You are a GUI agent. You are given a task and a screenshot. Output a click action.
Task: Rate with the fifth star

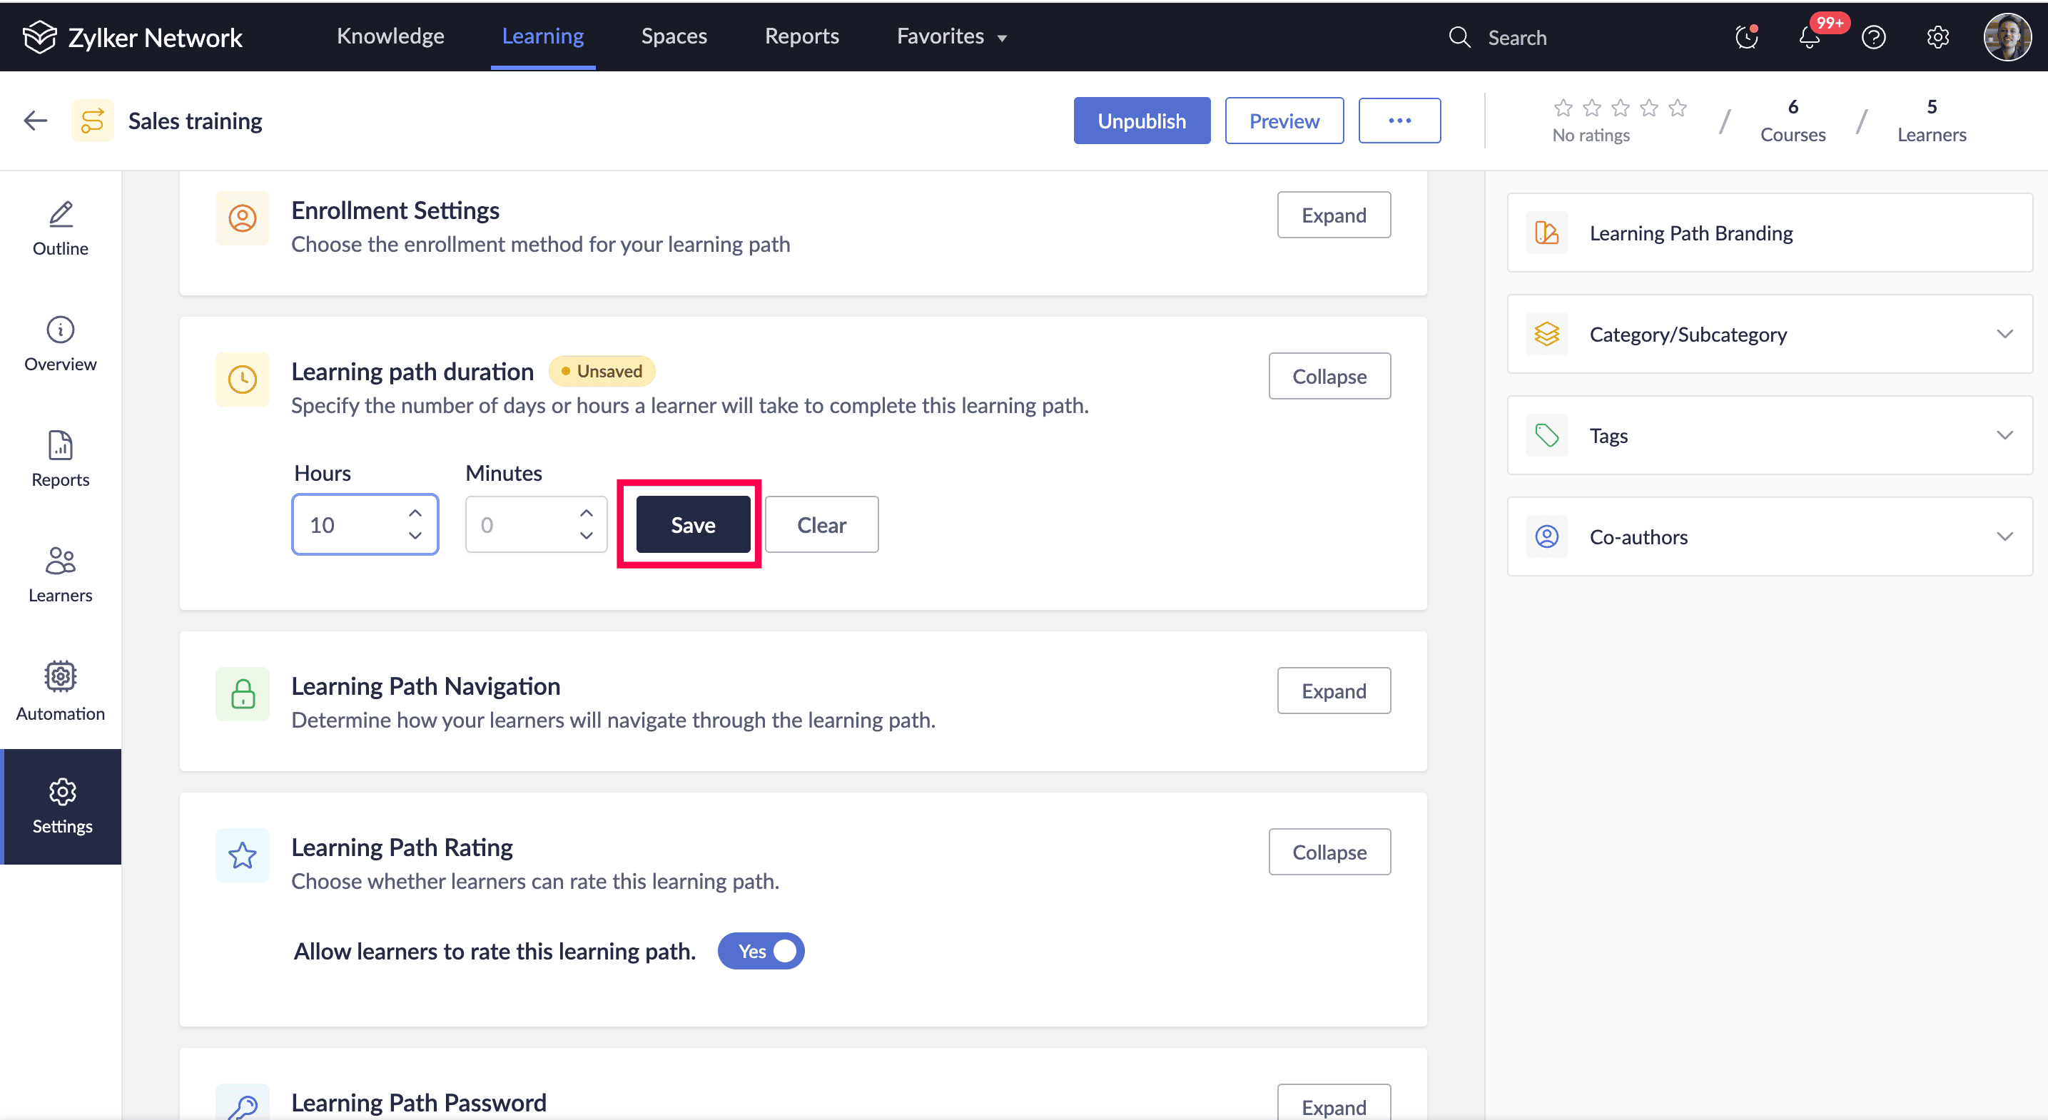[1678, 107]
